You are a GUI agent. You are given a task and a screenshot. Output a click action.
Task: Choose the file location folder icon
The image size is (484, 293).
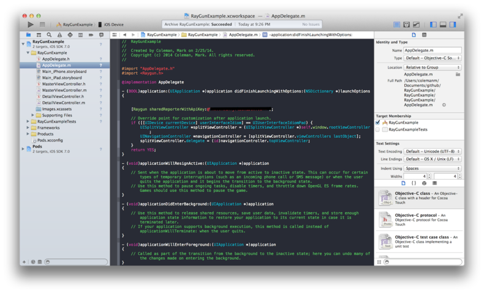458,74
